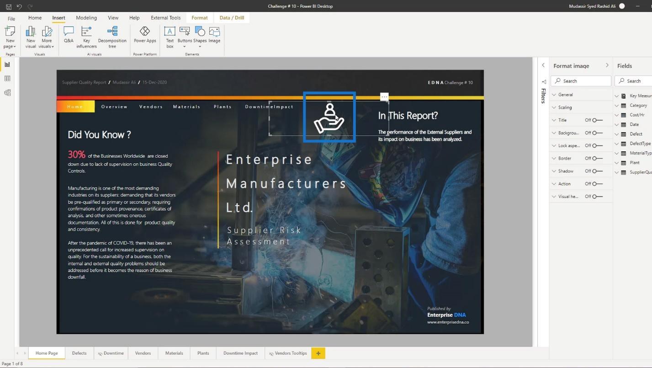
Task: Insert a Key influencers visual
Action: coord(86,37)
